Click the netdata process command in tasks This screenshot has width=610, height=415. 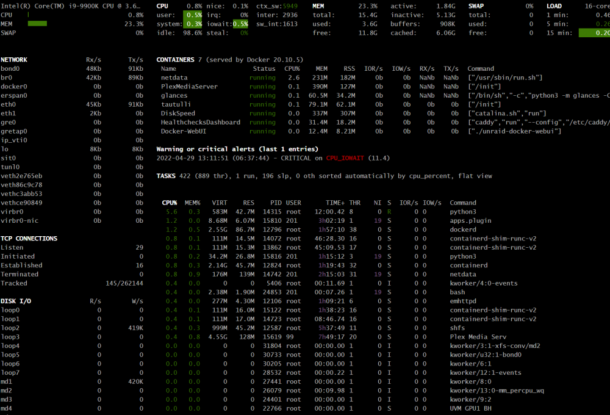click(463, 274)
